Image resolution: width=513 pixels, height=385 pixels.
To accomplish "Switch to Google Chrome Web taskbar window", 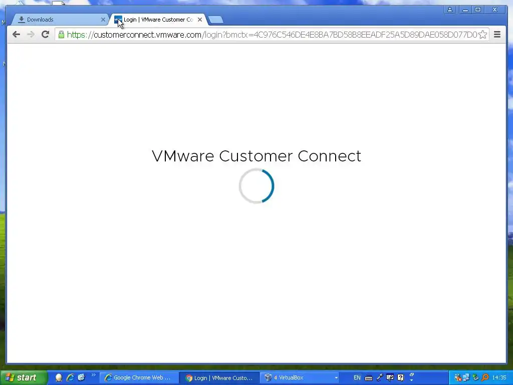I will point(138,377).
